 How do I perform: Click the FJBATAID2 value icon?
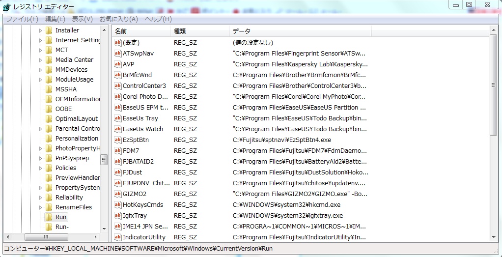118,162
